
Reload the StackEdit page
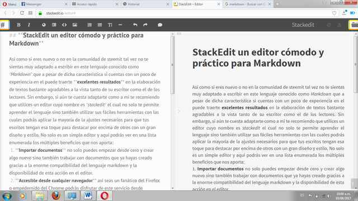tap(22, 13)
